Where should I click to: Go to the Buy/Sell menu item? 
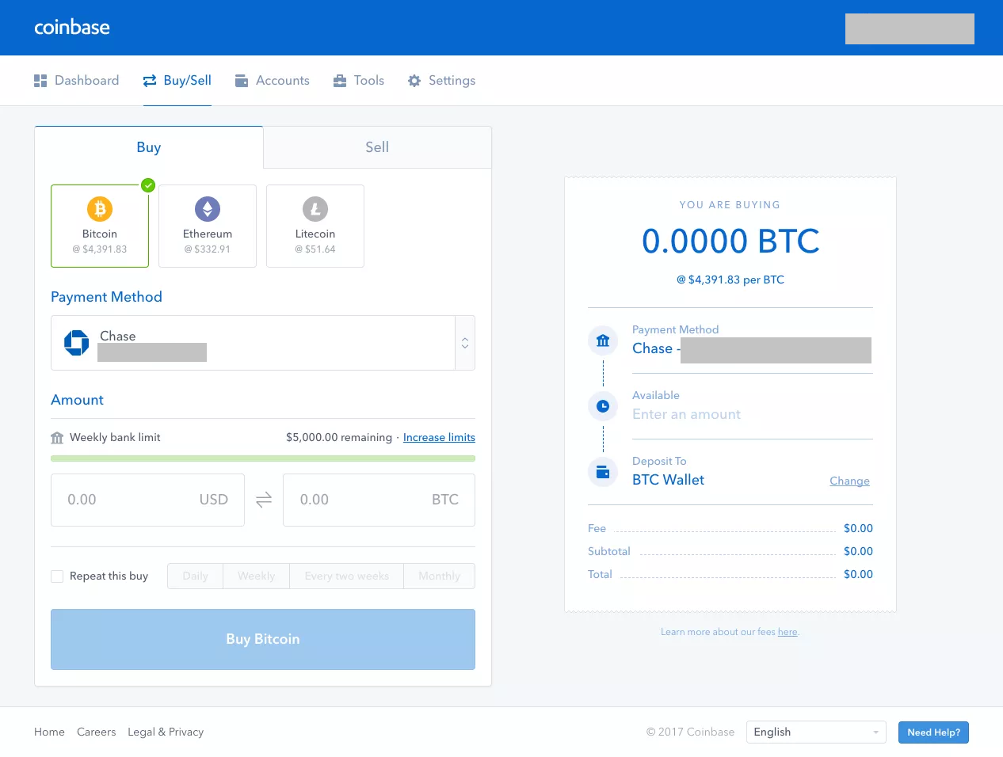click(177, 81)
